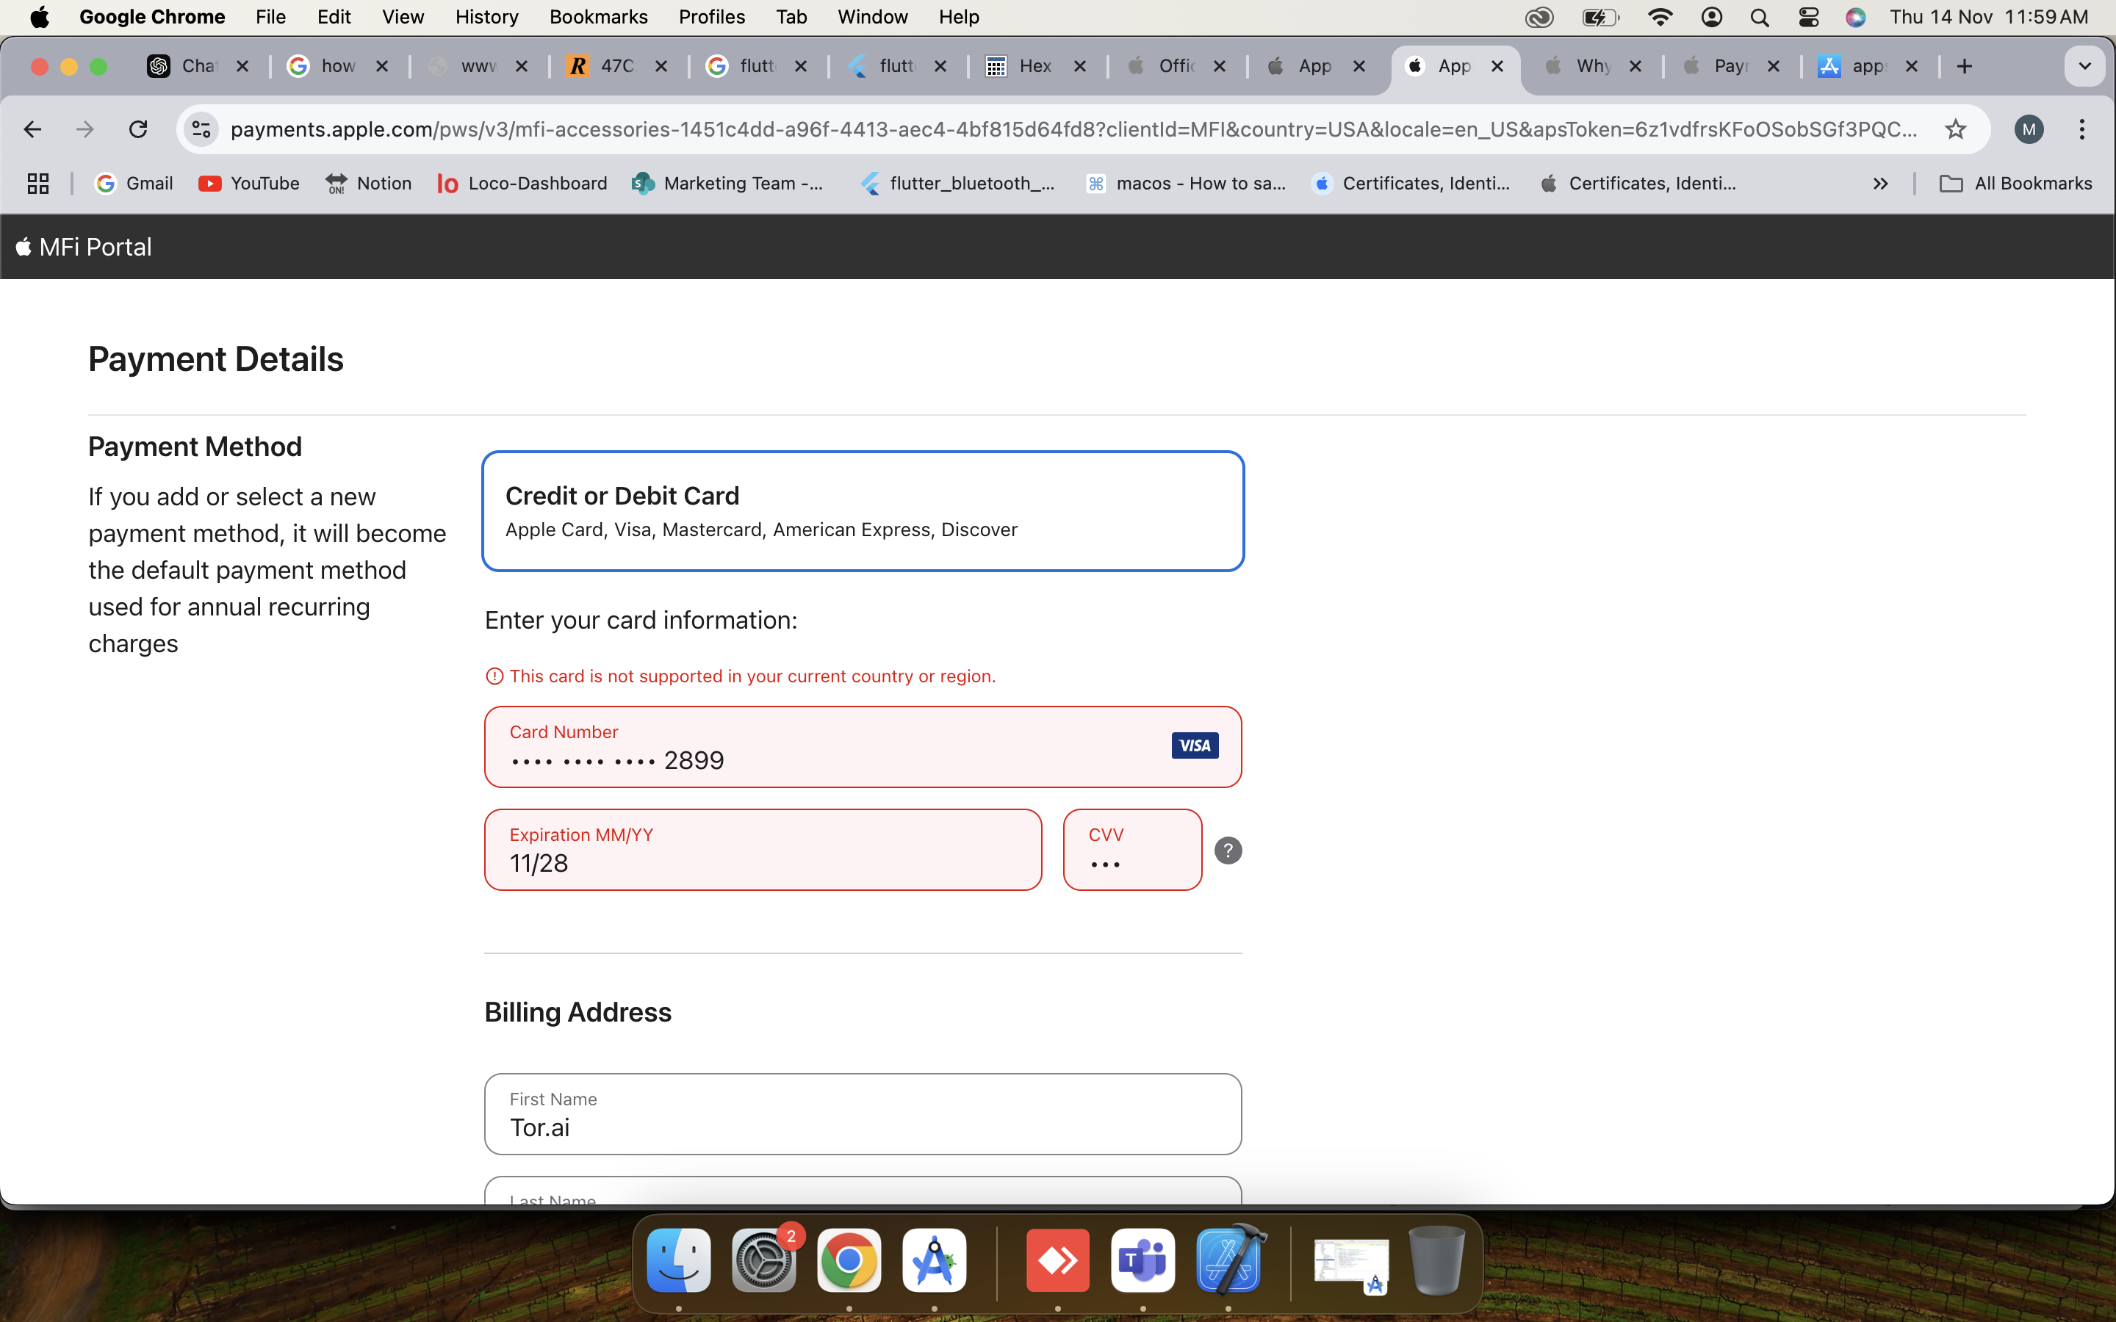Show hidden bookmarks with double chevron
Viewport: 2116px width, 1322px height.
pos(1880,184)
